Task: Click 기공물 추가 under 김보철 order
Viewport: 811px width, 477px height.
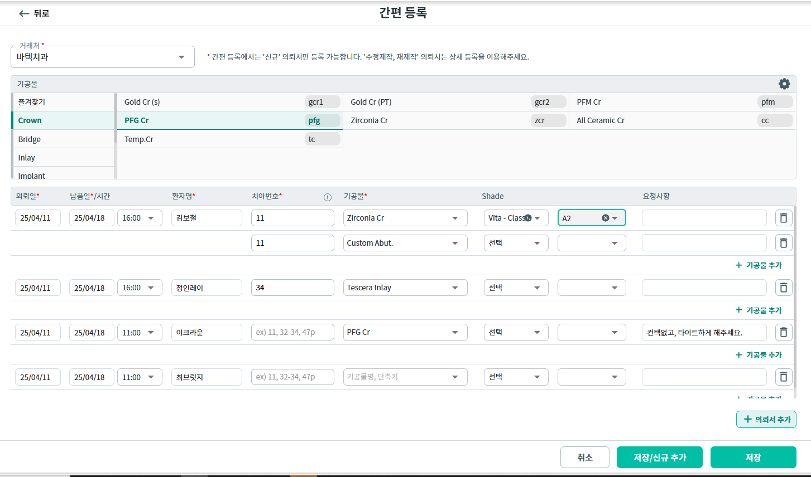Action: 759,265
